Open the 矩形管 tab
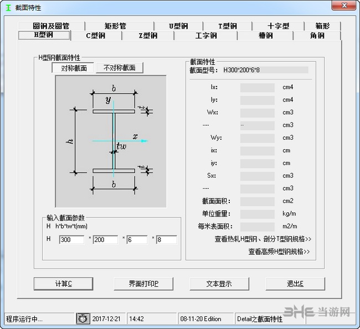This screenshot has width=360, height=329. 115,26
